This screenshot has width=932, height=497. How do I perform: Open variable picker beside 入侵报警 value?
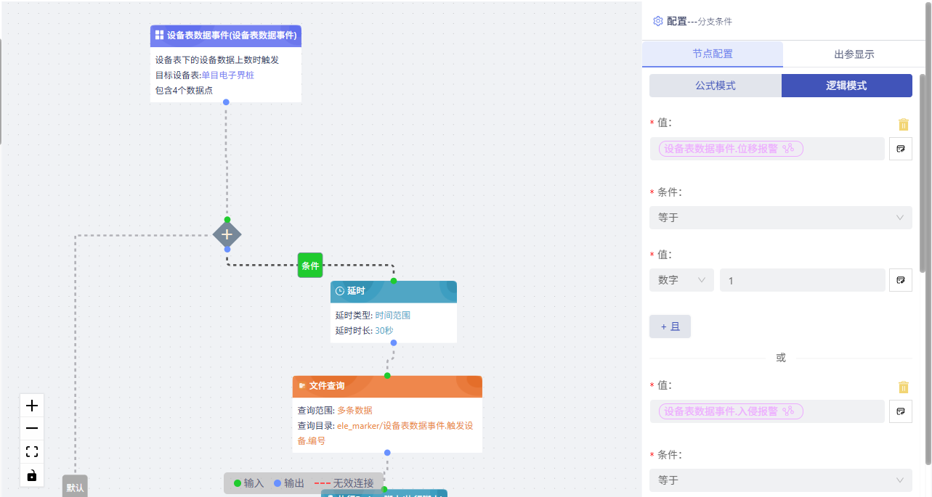click(901, 411)
